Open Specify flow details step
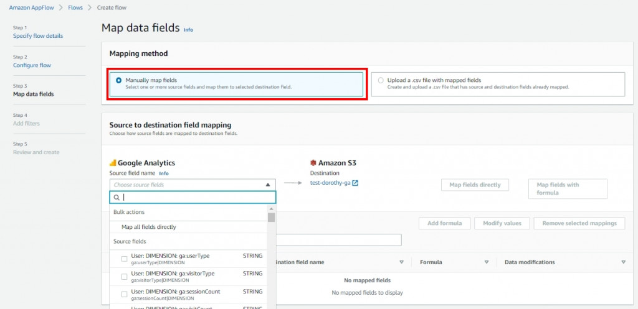The image size is (638, 309). pyautogui.click(x=38, y=35)
